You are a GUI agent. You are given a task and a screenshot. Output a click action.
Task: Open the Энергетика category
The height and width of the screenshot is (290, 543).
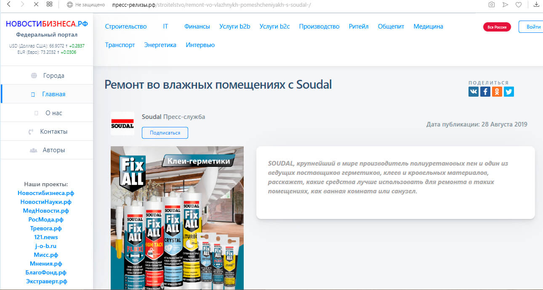point(160,45)
